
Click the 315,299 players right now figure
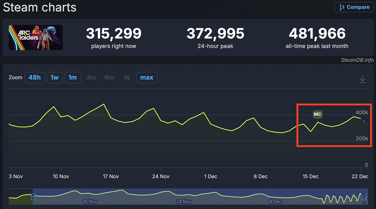click(114, 34)
